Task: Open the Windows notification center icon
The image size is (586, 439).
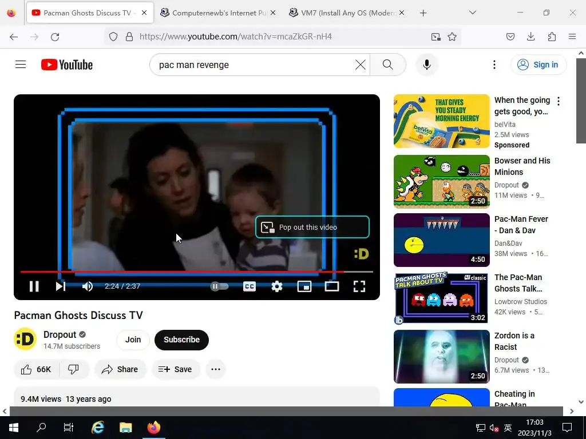Action: 567,428
